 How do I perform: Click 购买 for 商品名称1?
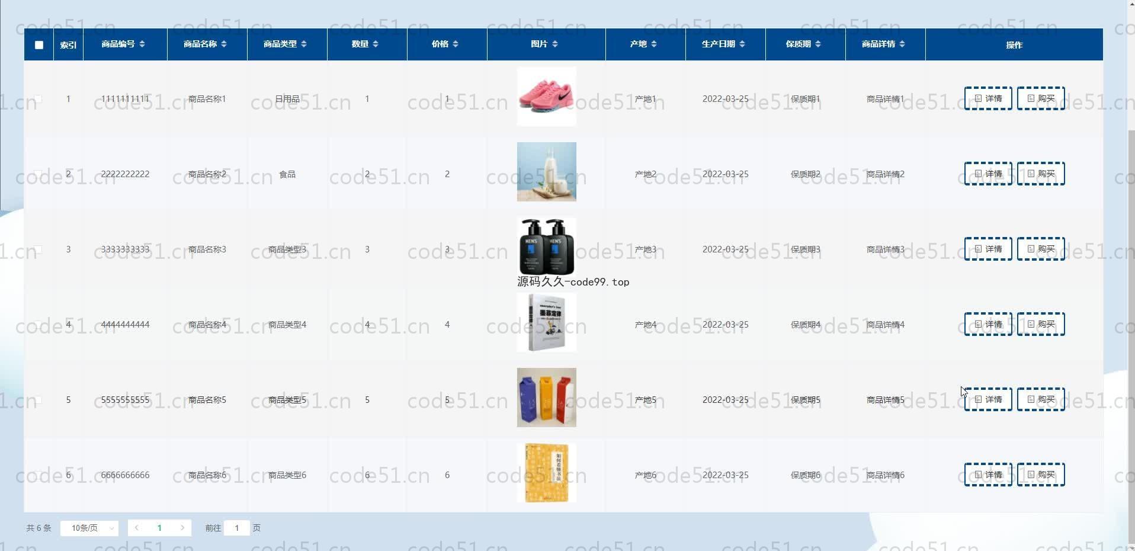tap(1041, 98)
